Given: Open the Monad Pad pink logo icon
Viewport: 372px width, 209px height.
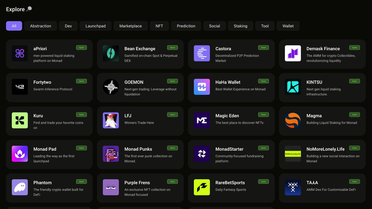Looking at the screenshot, I should point(20,154).
